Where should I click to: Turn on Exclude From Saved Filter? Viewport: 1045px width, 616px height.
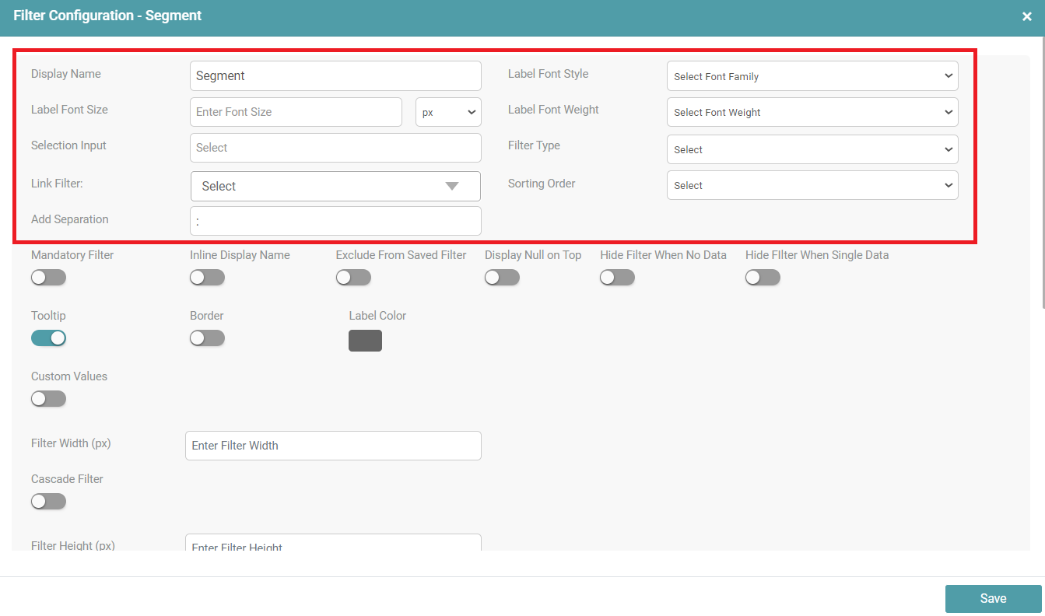[353, 278]
